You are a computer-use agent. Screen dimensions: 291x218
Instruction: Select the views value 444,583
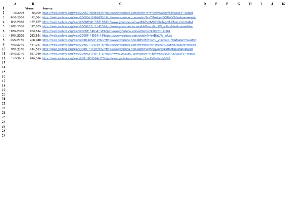(36, 50)
